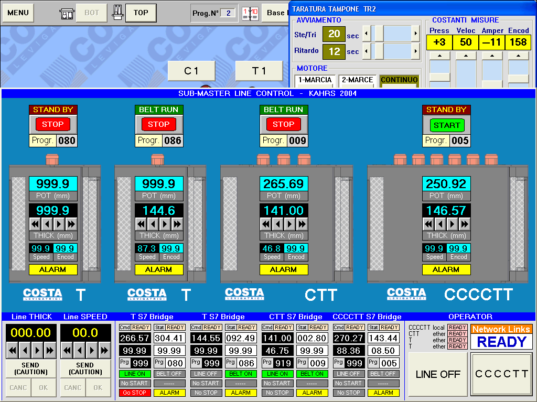The width and height of the screenshot is (537, 402).
Task: Open the program list icon beside Prog.N°
Action: click(250, 13)
